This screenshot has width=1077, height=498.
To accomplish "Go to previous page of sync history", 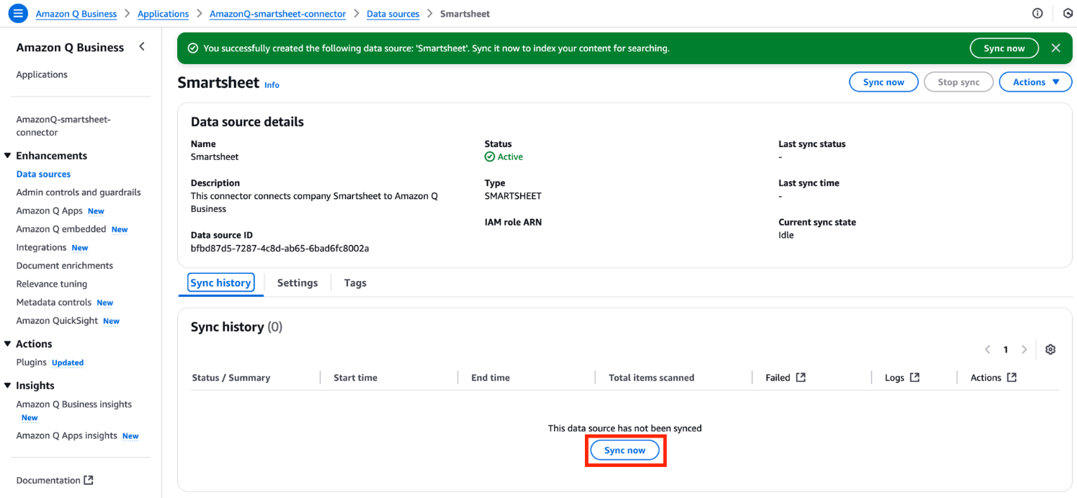I will [x=988, y=350].
